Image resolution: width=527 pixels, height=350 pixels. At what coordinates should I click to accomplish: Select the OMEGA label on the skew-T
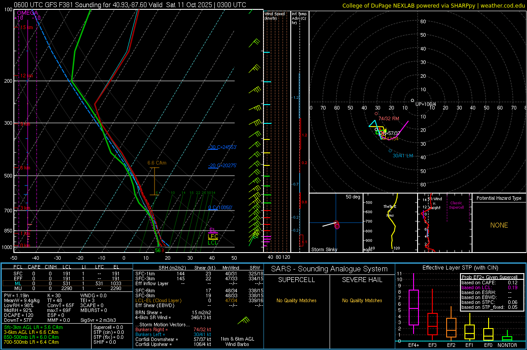coord(27,13)
